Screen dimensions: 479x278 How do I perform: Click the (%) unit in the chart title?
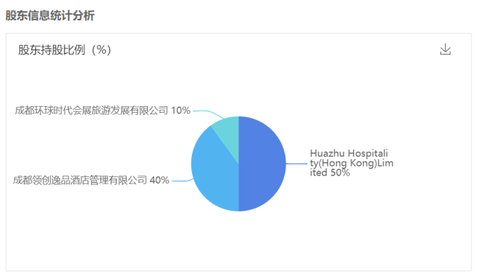point(102,49)
